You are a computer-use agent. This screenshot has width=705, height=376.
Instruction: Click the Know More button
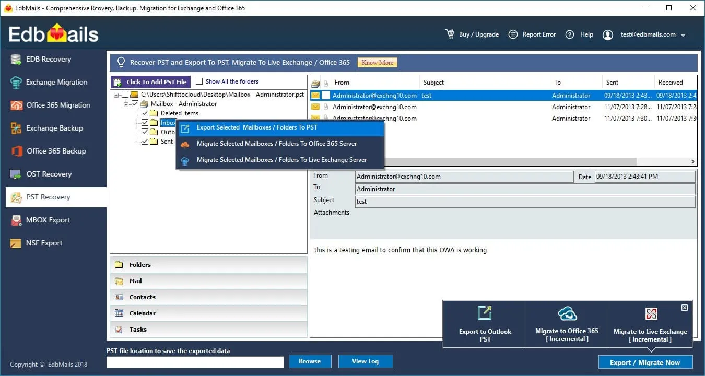click(x=378, y=63)
